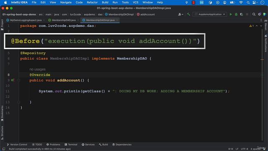Screen dimensions: 268x151
Task: Open the Tools menu
Action: (x=125, y=3)
